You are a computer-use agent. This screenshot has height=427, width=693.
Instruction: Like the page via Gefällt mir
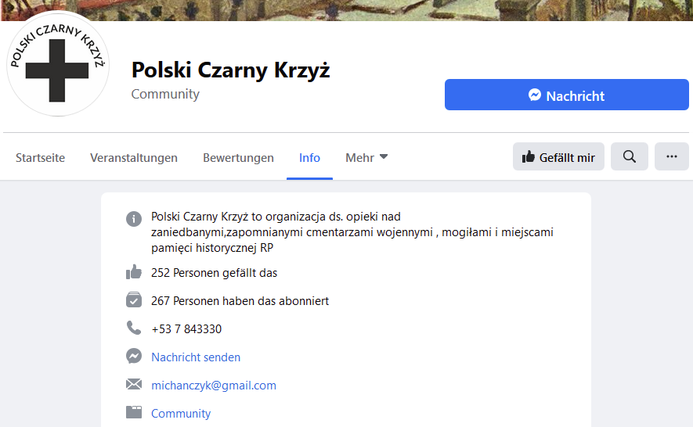tap(558, 156)
